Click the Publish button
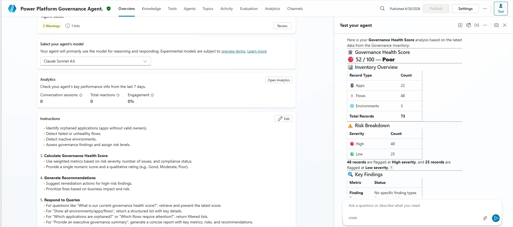This screenshot has height=227, width=513. click(436, 9)
